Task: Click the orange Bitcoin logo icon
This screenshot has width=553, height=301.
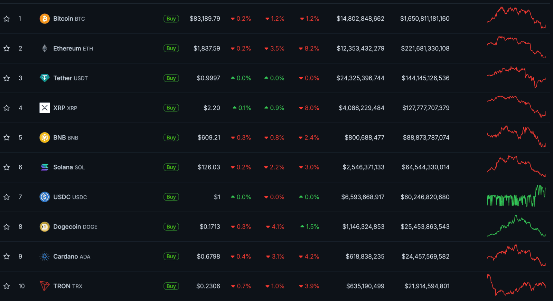Action: click(45, 19)
